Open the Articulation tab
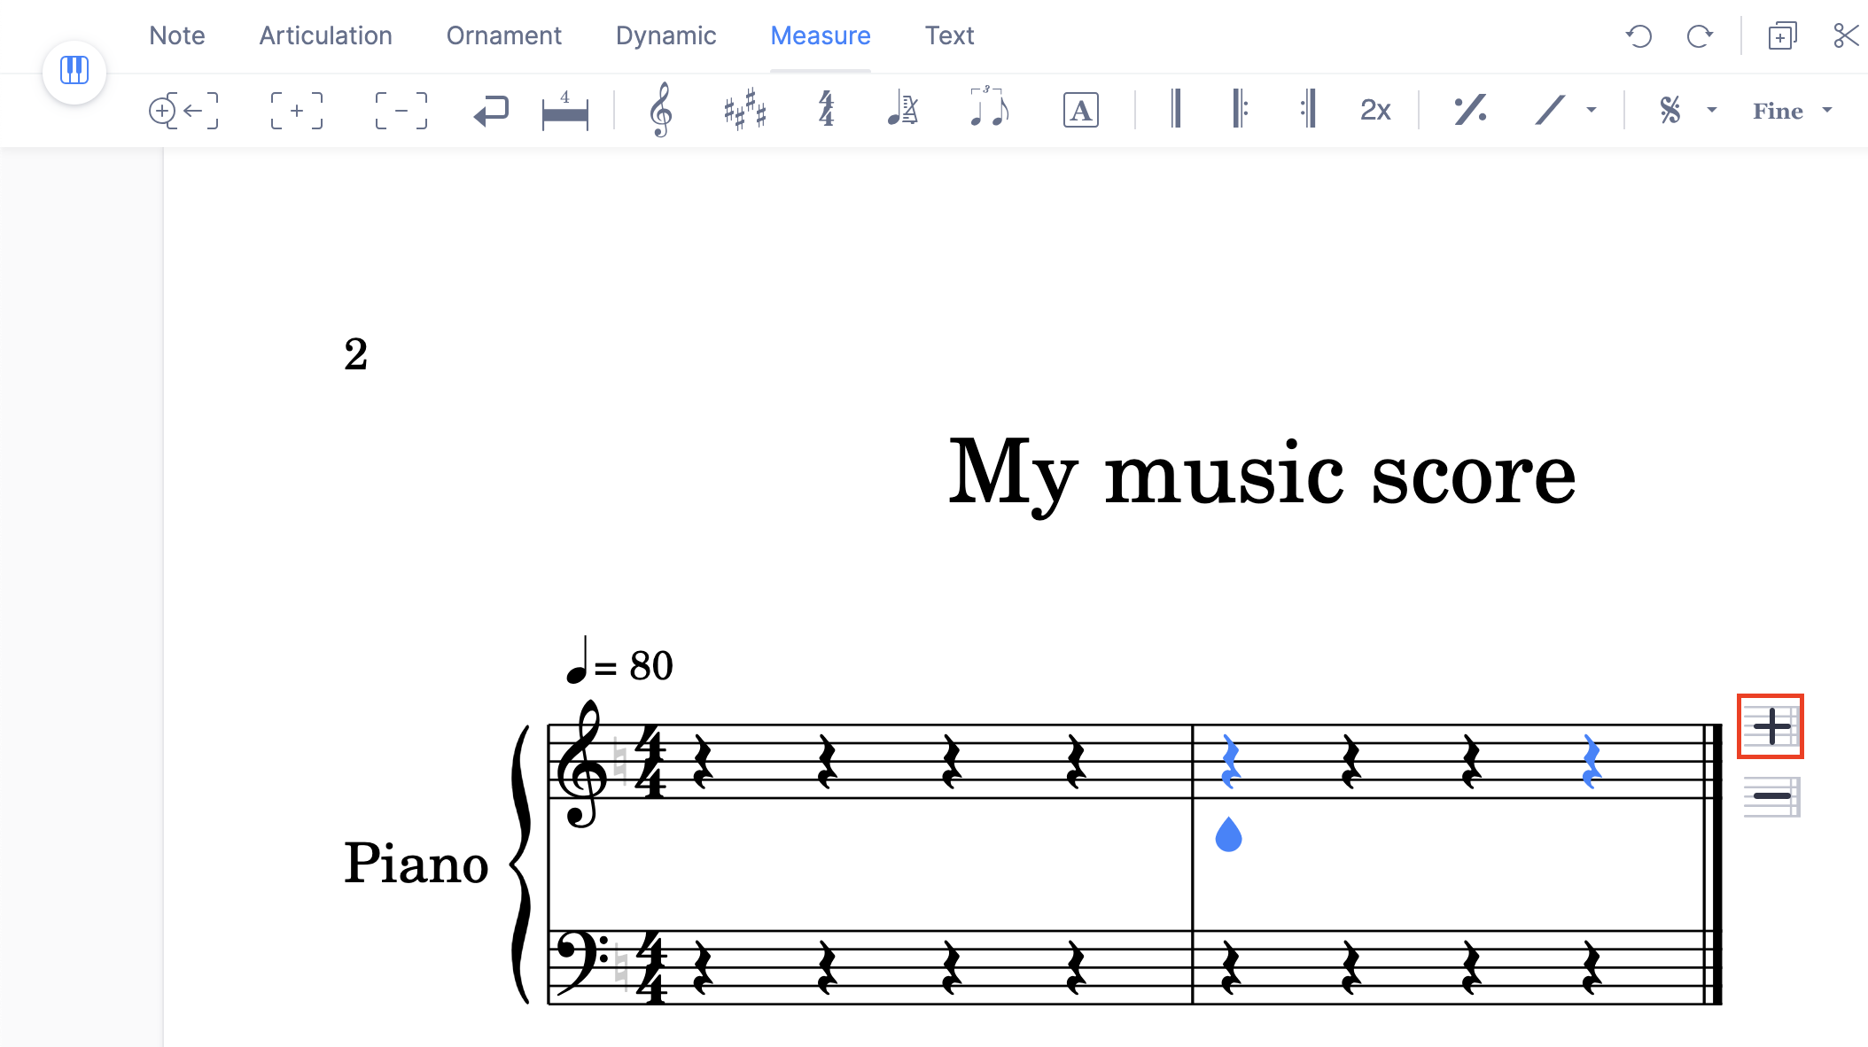 click(x=325, y=35)
